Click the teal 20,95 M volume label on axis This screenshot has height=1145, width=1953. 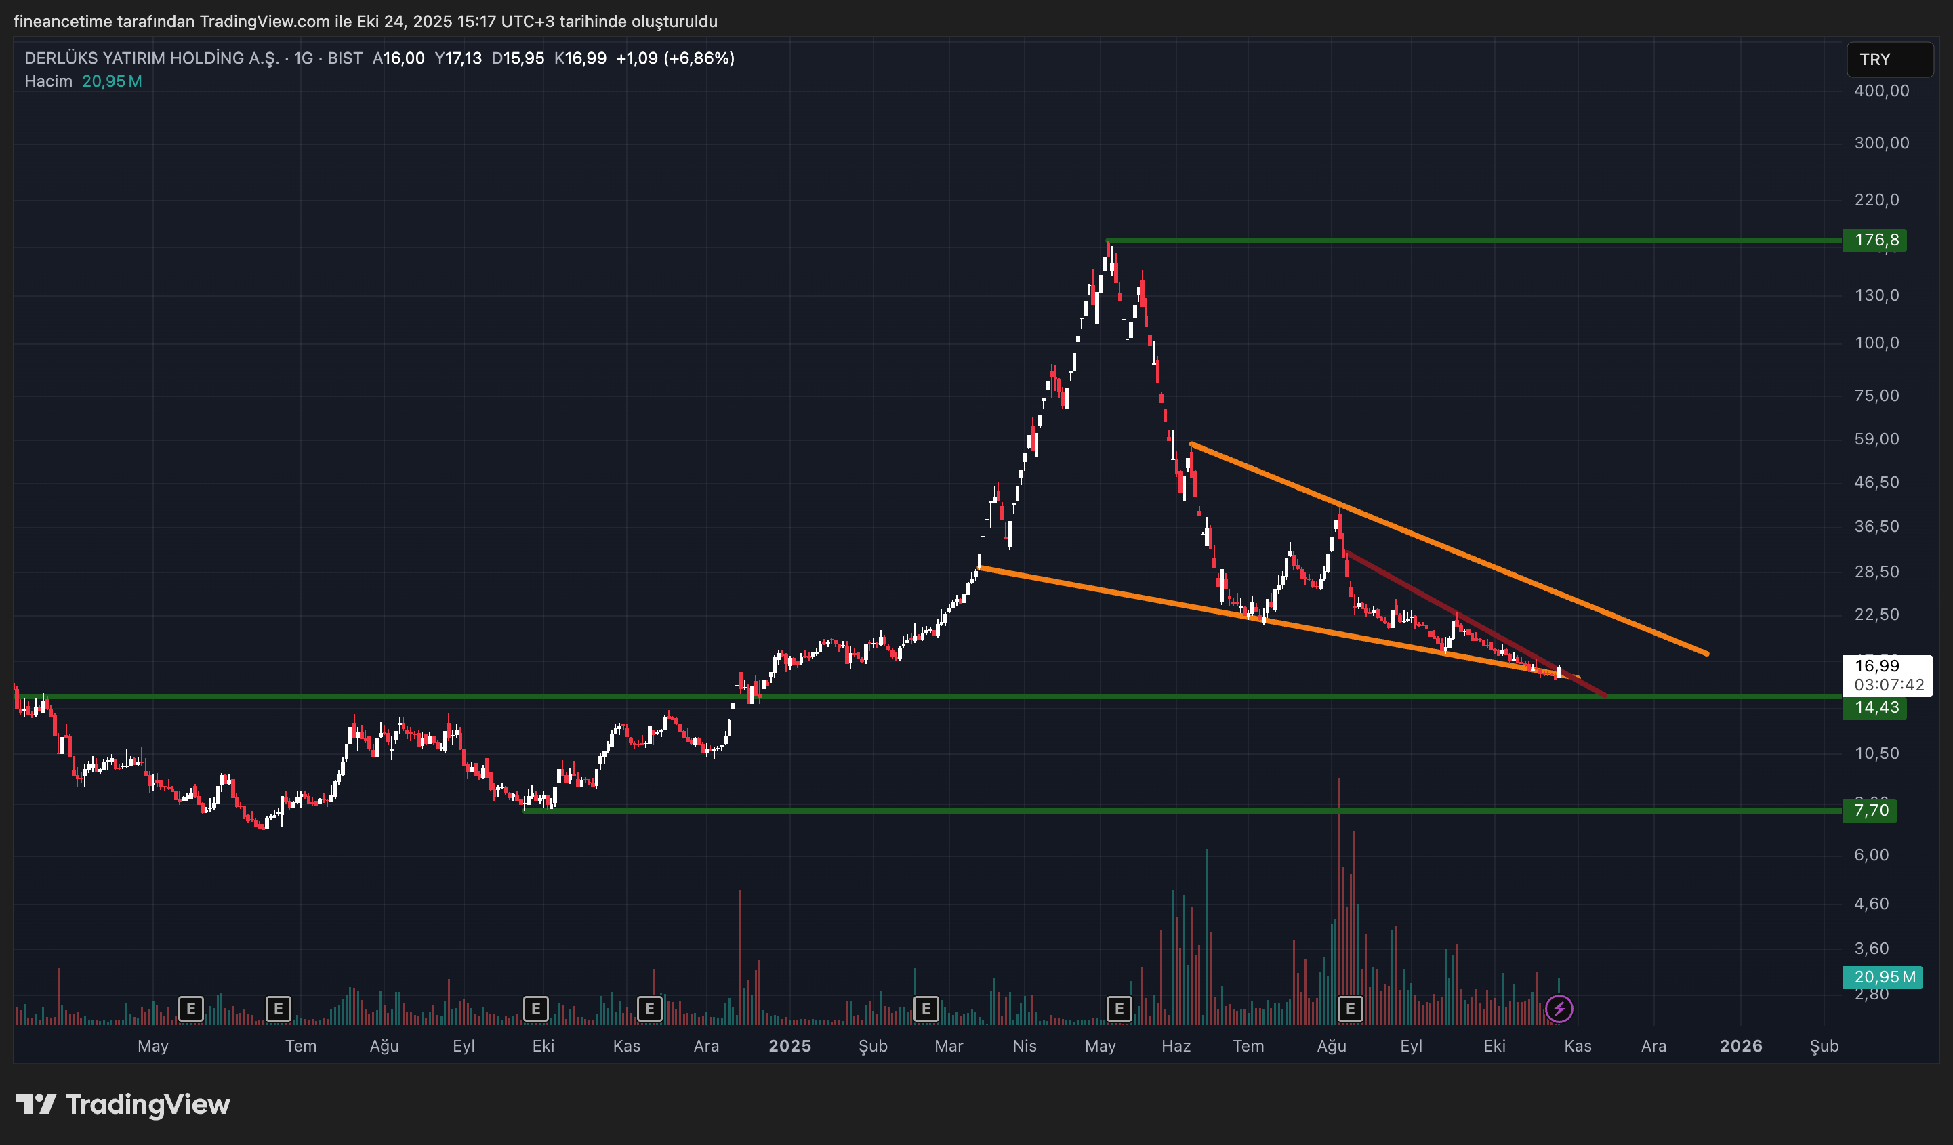coord(1883,977)
